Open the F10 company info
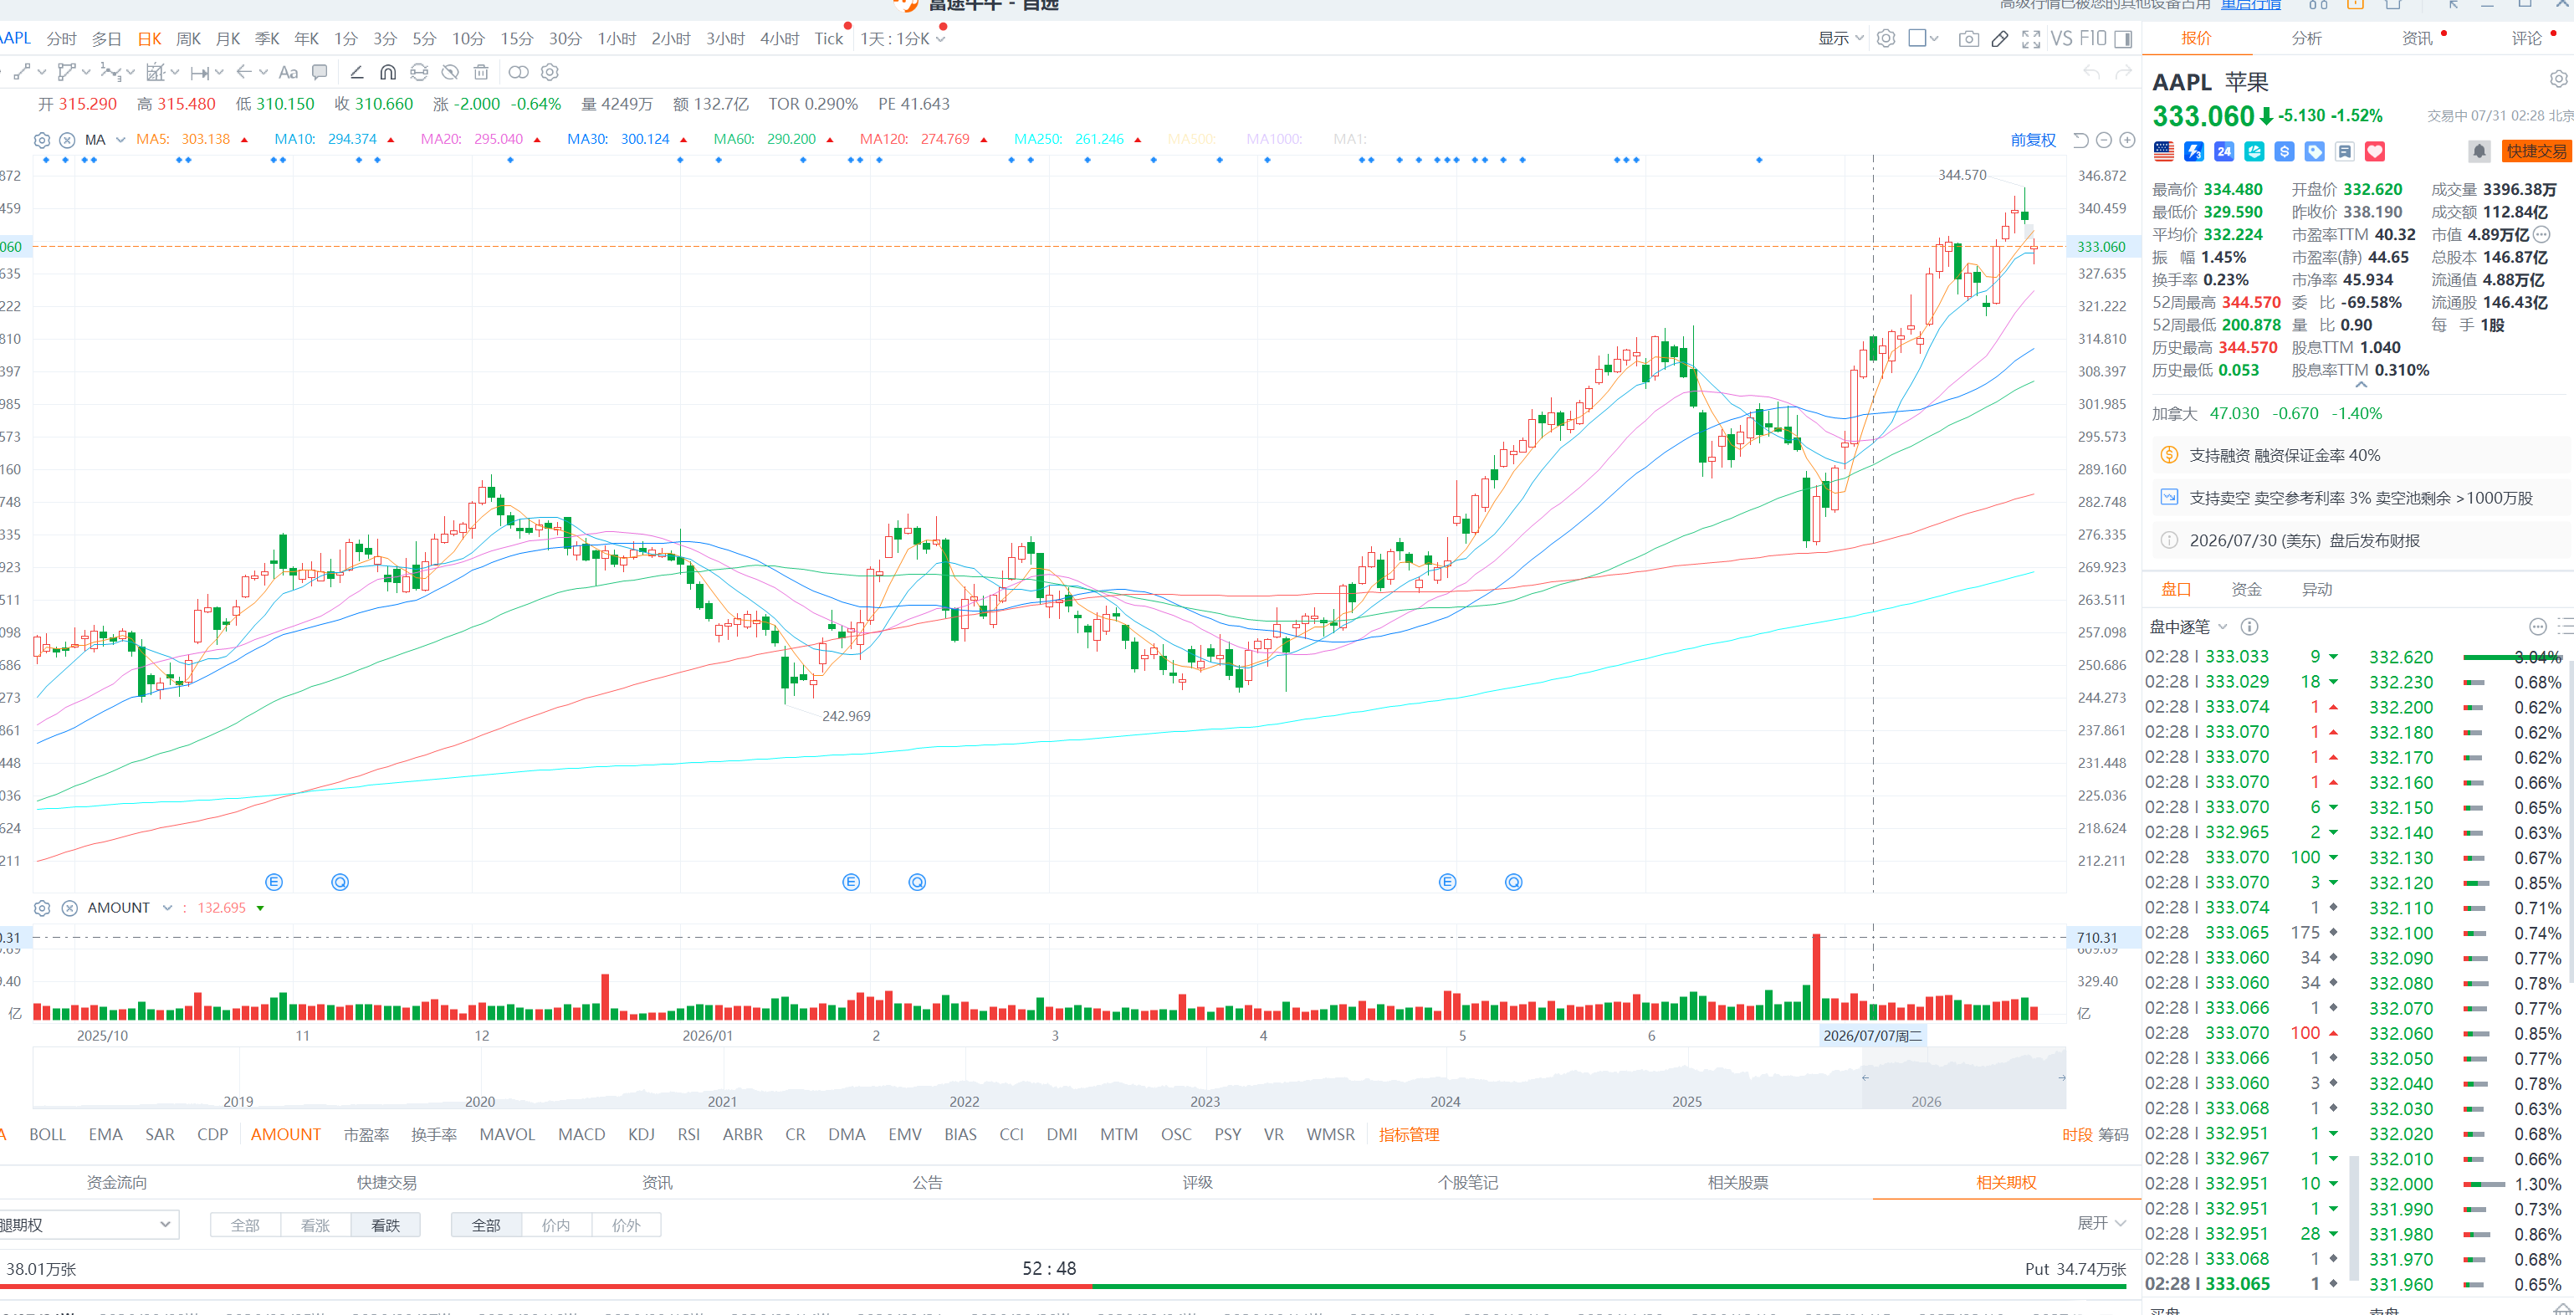2574x1315 pixels. tap(2092, 39)
